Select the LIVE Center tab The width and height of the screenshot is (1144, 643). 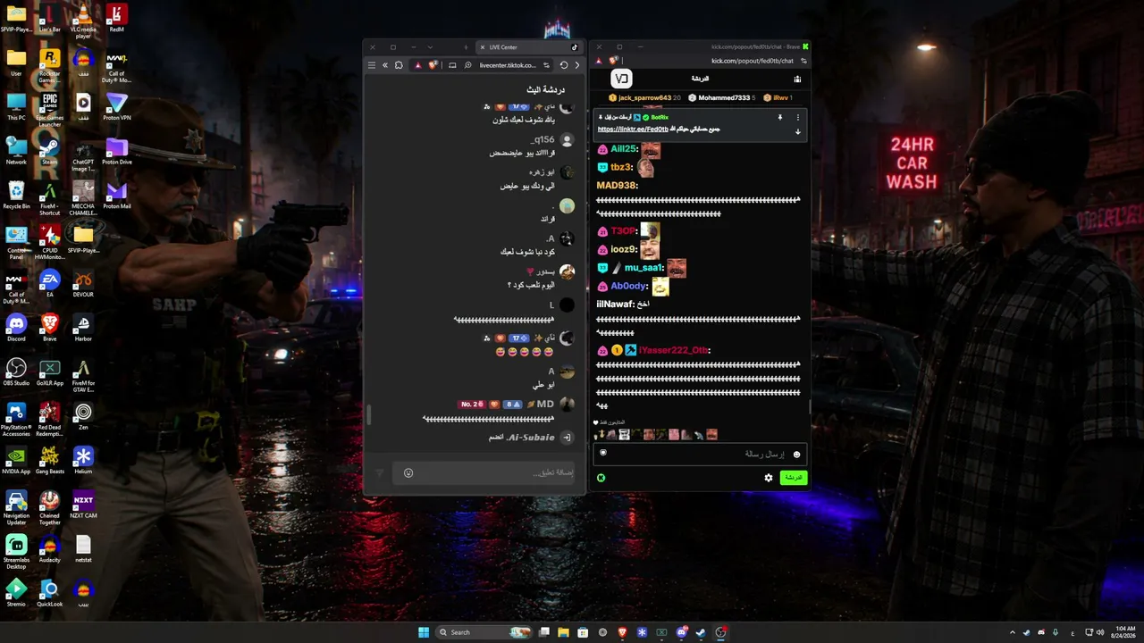coord(529,47)
